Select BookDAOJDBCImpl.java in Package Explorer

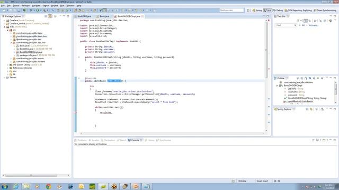(31, 52)
